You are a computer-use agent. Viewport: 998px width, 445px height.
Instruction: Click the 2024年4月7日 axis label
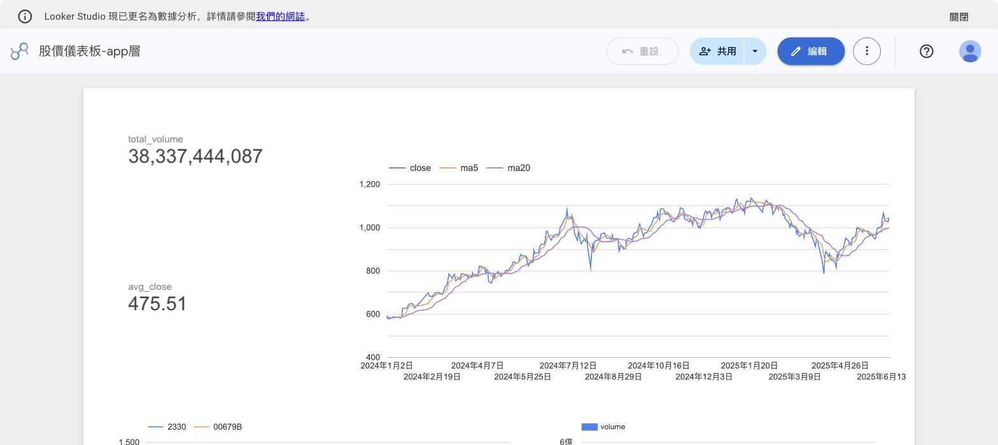point(477,366)
